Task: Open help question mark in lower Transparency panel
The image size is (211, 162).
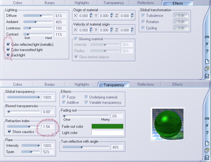Action: coord(207,133)
